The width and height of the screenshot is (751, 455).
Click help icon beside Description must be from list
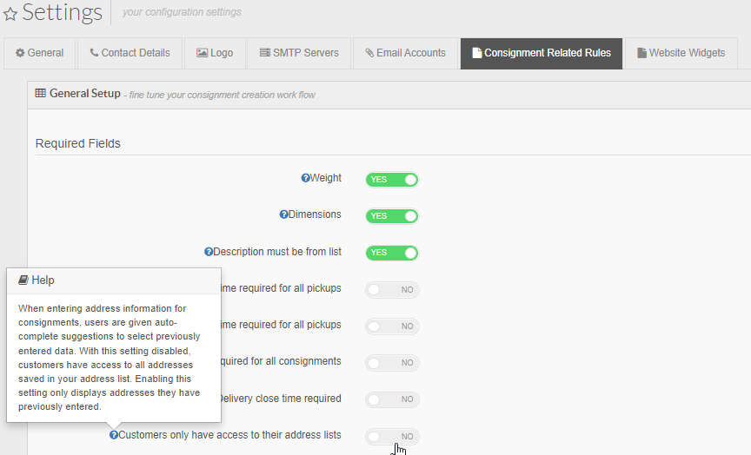209,252
